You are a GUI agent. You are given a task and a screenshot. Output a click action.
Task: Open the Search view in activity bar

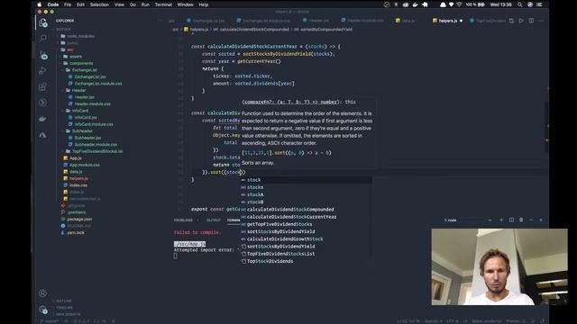point(42,38)
